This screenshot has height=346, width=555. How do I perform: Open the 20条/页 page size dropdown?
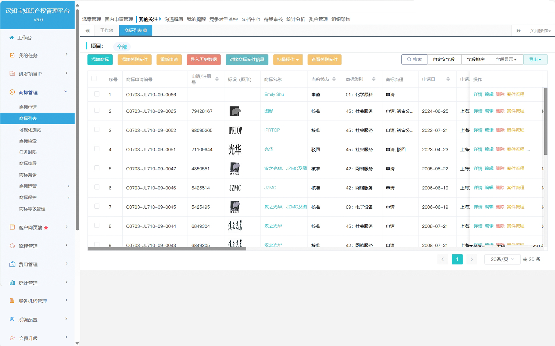pos(502,259)
